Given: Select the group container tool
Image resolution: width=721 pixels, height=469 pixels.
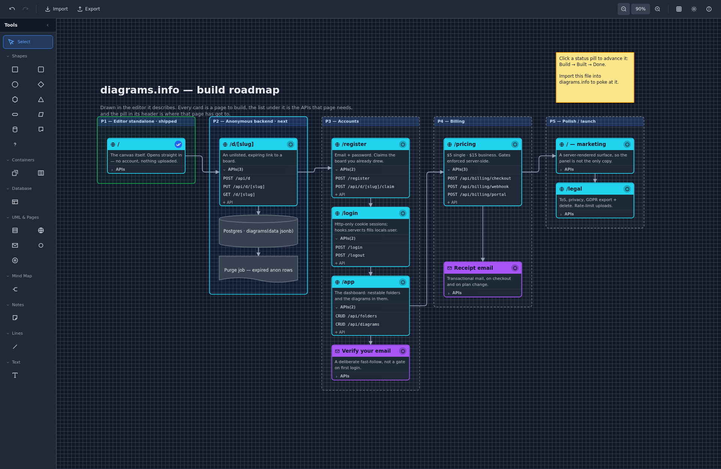Looking at the screenshot, I should pyautogui.click(x=15, y=173).
